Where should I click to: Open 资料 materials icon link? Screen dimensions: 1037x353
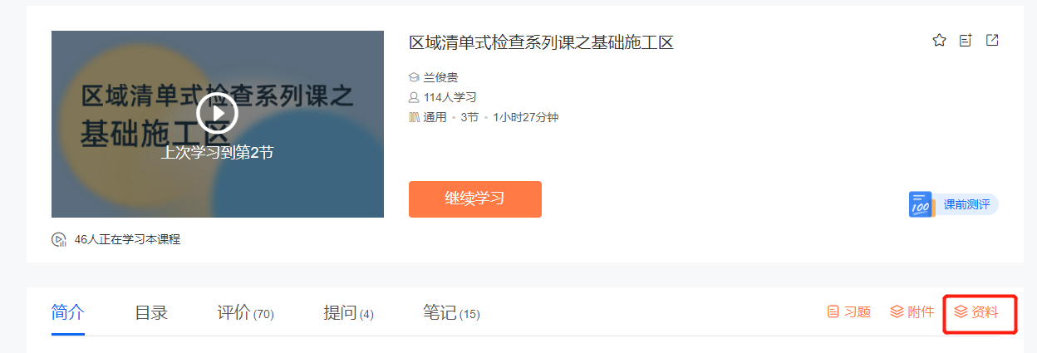pos(961,312)
